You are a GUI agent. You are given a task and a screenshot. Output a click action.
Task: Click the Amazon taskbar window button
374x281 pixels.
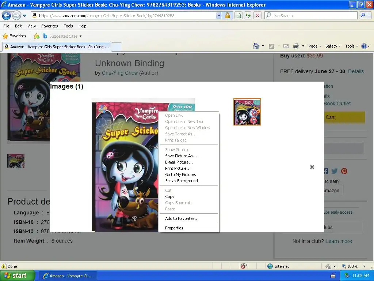[x=68, y=276]
